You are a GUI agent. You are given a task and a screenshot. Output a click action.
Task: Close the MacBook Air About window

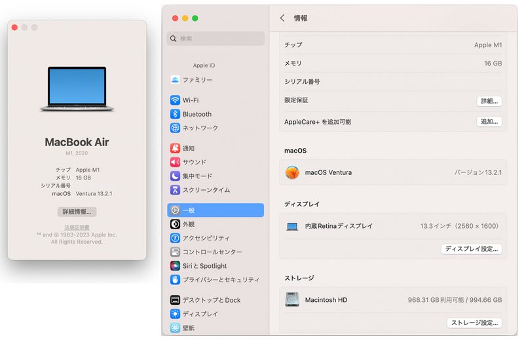tap(14, 28)
